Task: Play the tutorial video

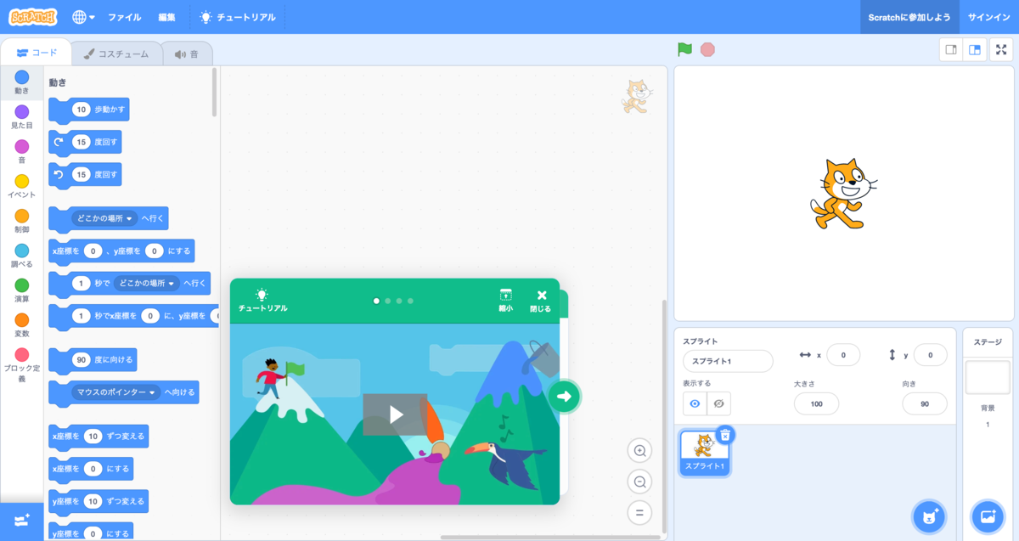Action: tap(395, 414)
